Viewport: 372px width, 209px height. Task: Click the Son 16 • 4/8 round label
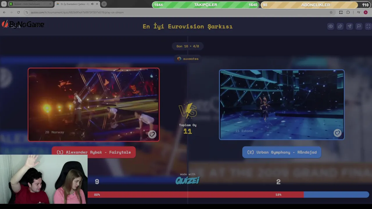click(188, 46)
